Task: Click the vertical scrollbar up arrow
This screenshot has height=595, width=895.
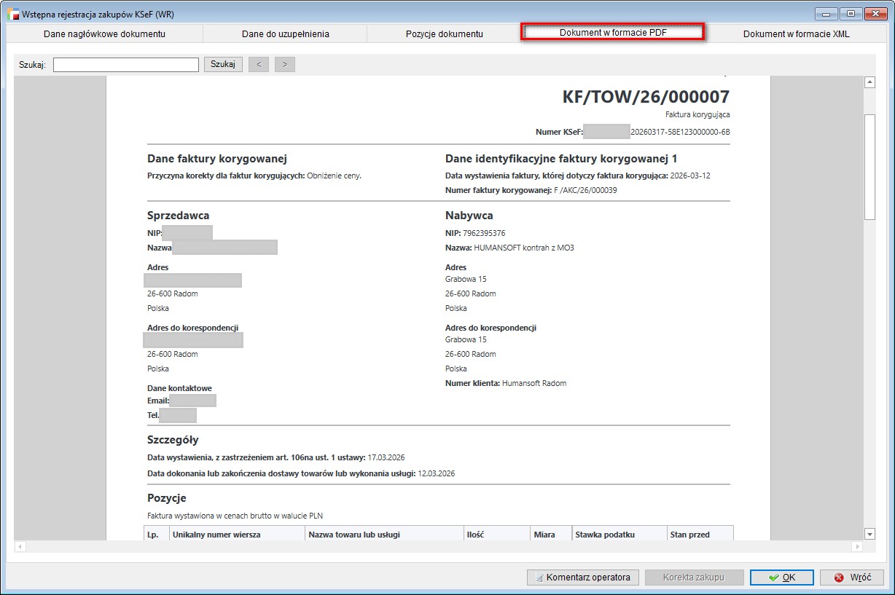Action: [x=869, y=83]
